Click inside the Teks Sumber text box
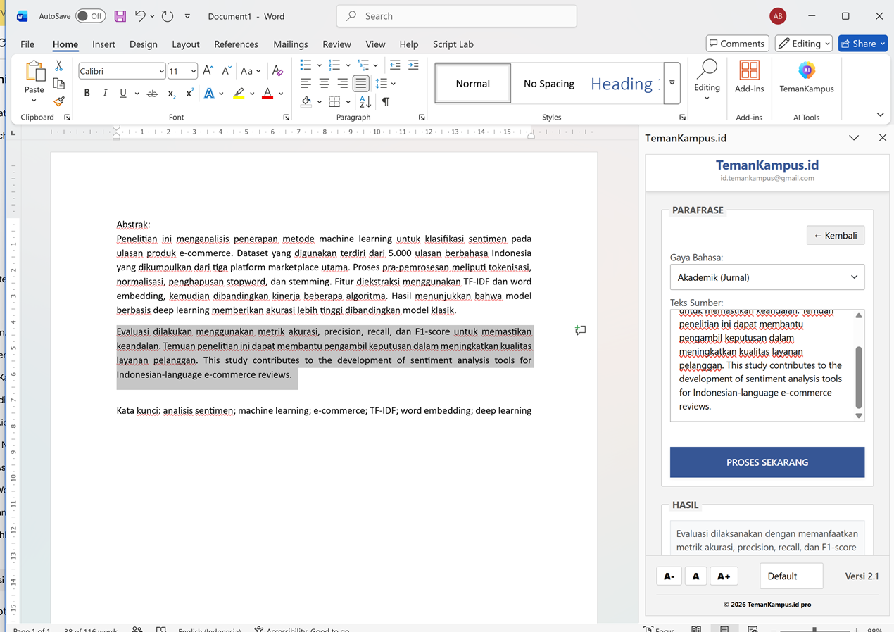 click(x=762, y=365)
